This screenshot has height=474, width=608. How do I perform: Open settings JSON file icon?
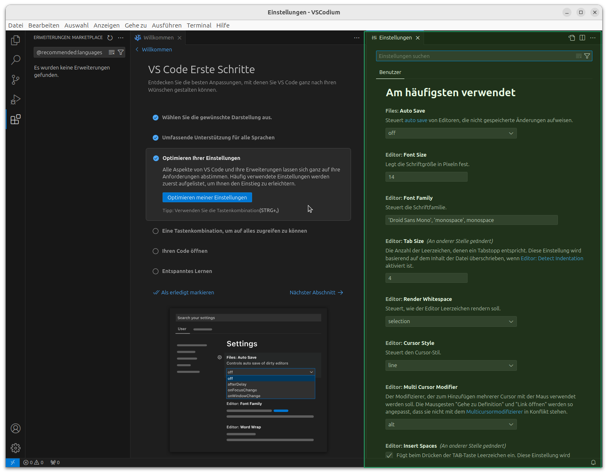point(571,38)
